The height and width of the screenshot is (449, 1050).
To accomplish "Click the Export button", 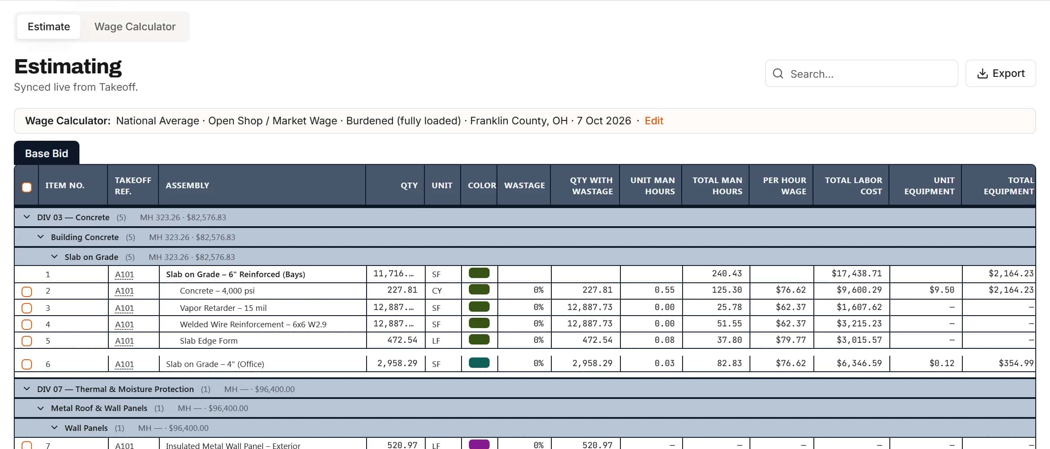I will (1000, 73).
